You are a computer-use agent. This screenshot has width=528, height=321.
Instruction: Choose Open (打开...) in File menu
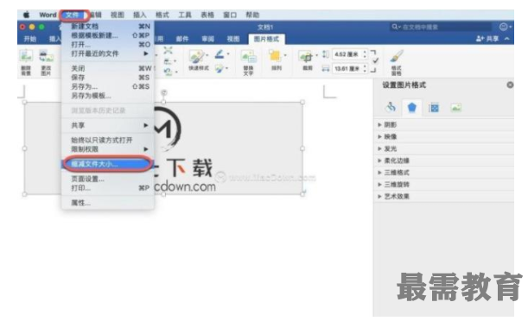point(108,44)
